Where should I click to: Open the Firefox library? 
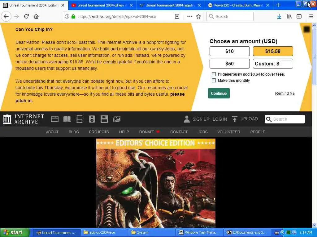pos(289,16)
